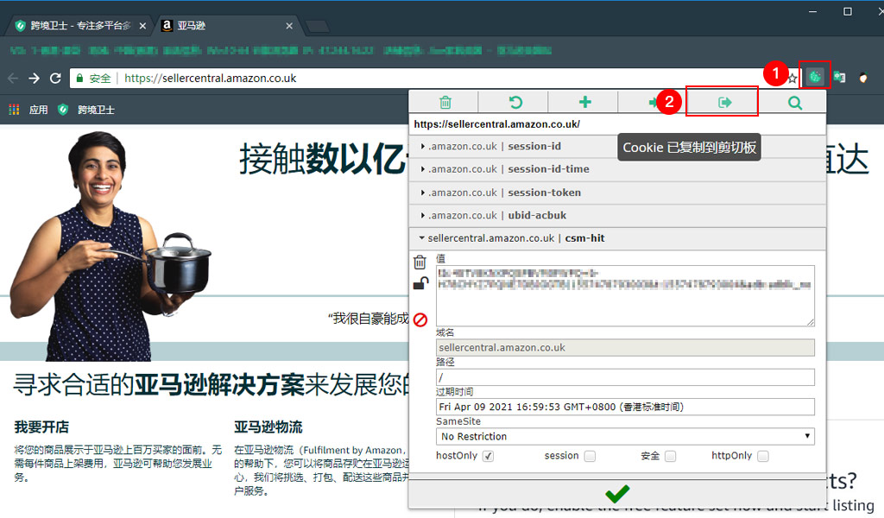Viewport: 884px width, 518px height.
Task: Bookmark page with the star icon
Action: pyautogui.click(x=792, y=79)
